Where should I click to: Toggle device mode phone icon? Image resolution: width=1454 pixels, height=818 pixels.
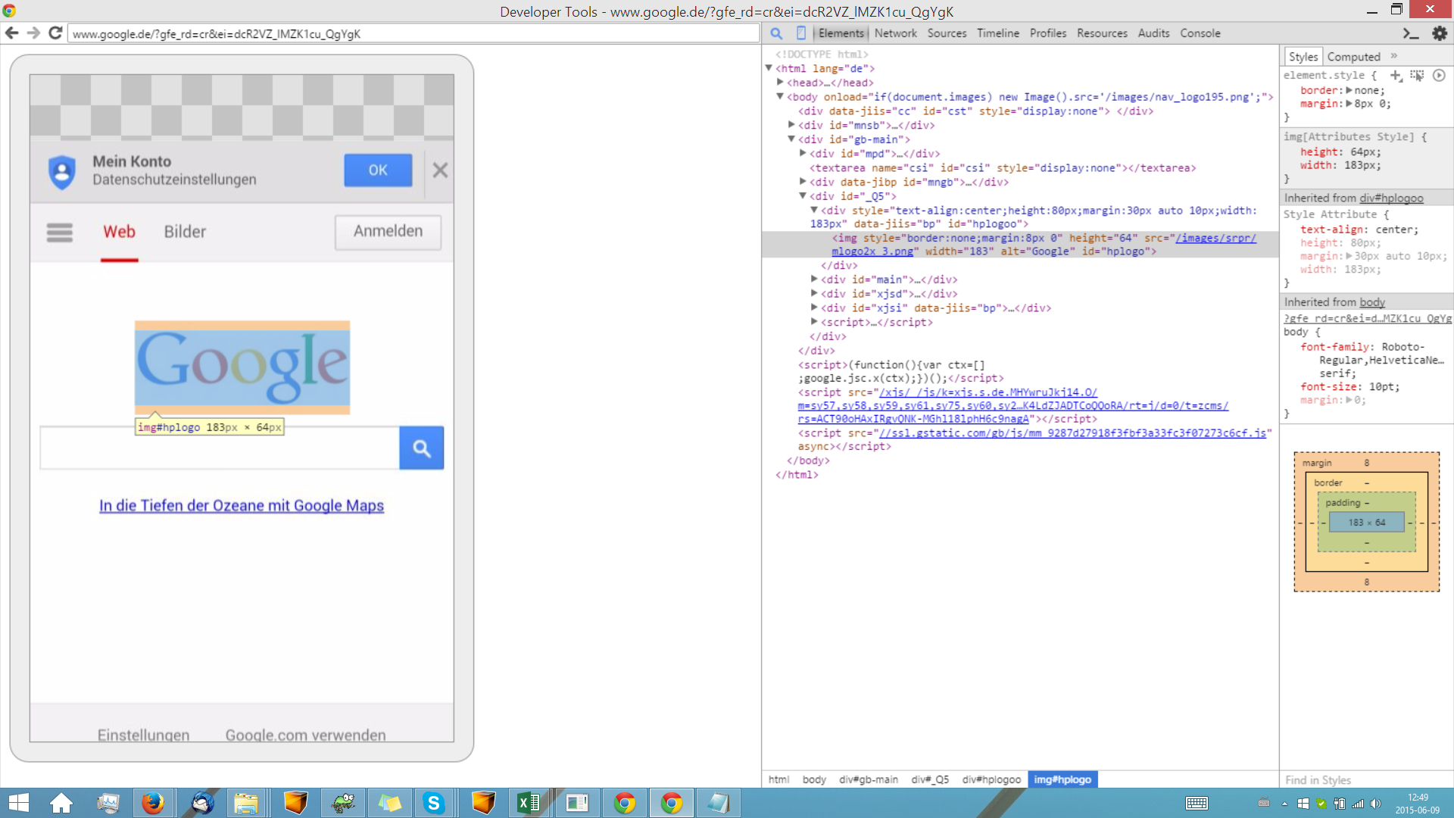coord(801,33)
